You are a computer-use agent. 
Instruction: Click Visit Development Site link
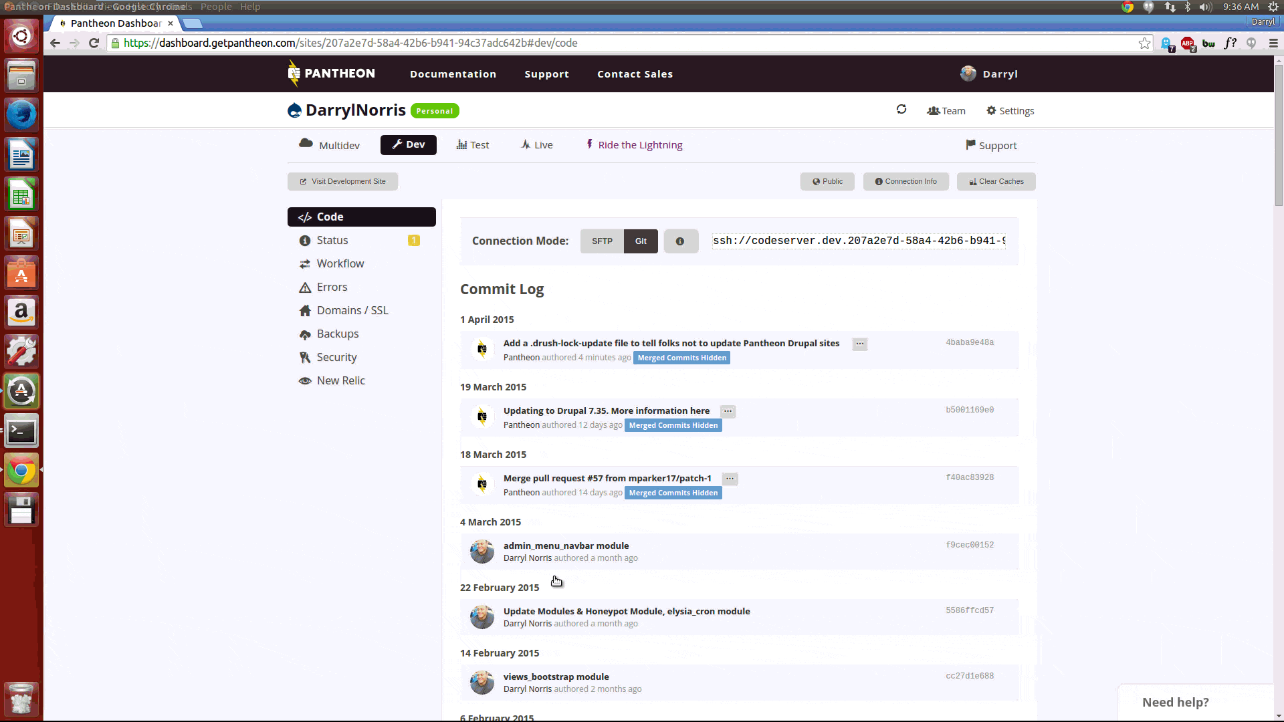(x=342, y=180)
